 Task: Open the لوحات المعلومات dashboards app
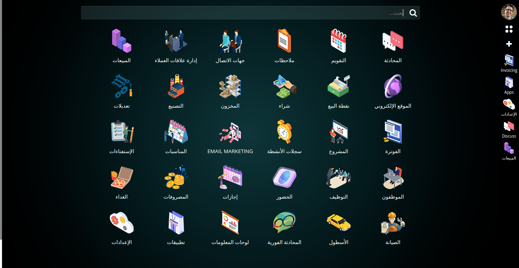click(x=230, y=223)
